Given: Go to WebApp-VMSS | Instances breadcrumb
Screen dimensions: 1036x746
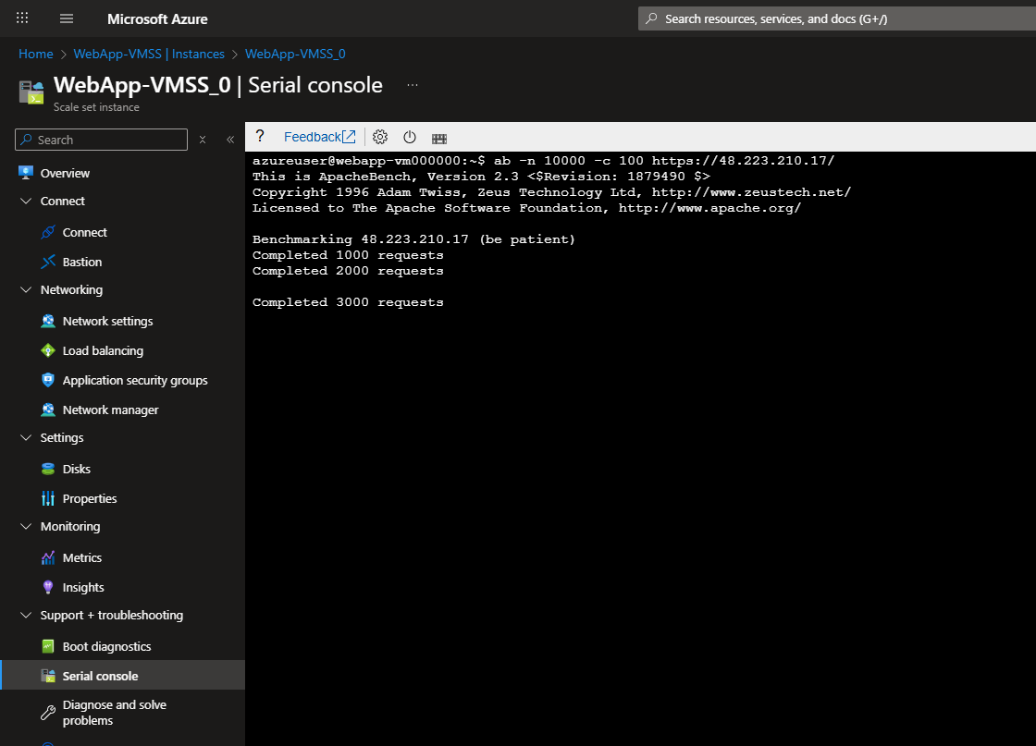Looking at the screenshot, I should pos(149,54).
